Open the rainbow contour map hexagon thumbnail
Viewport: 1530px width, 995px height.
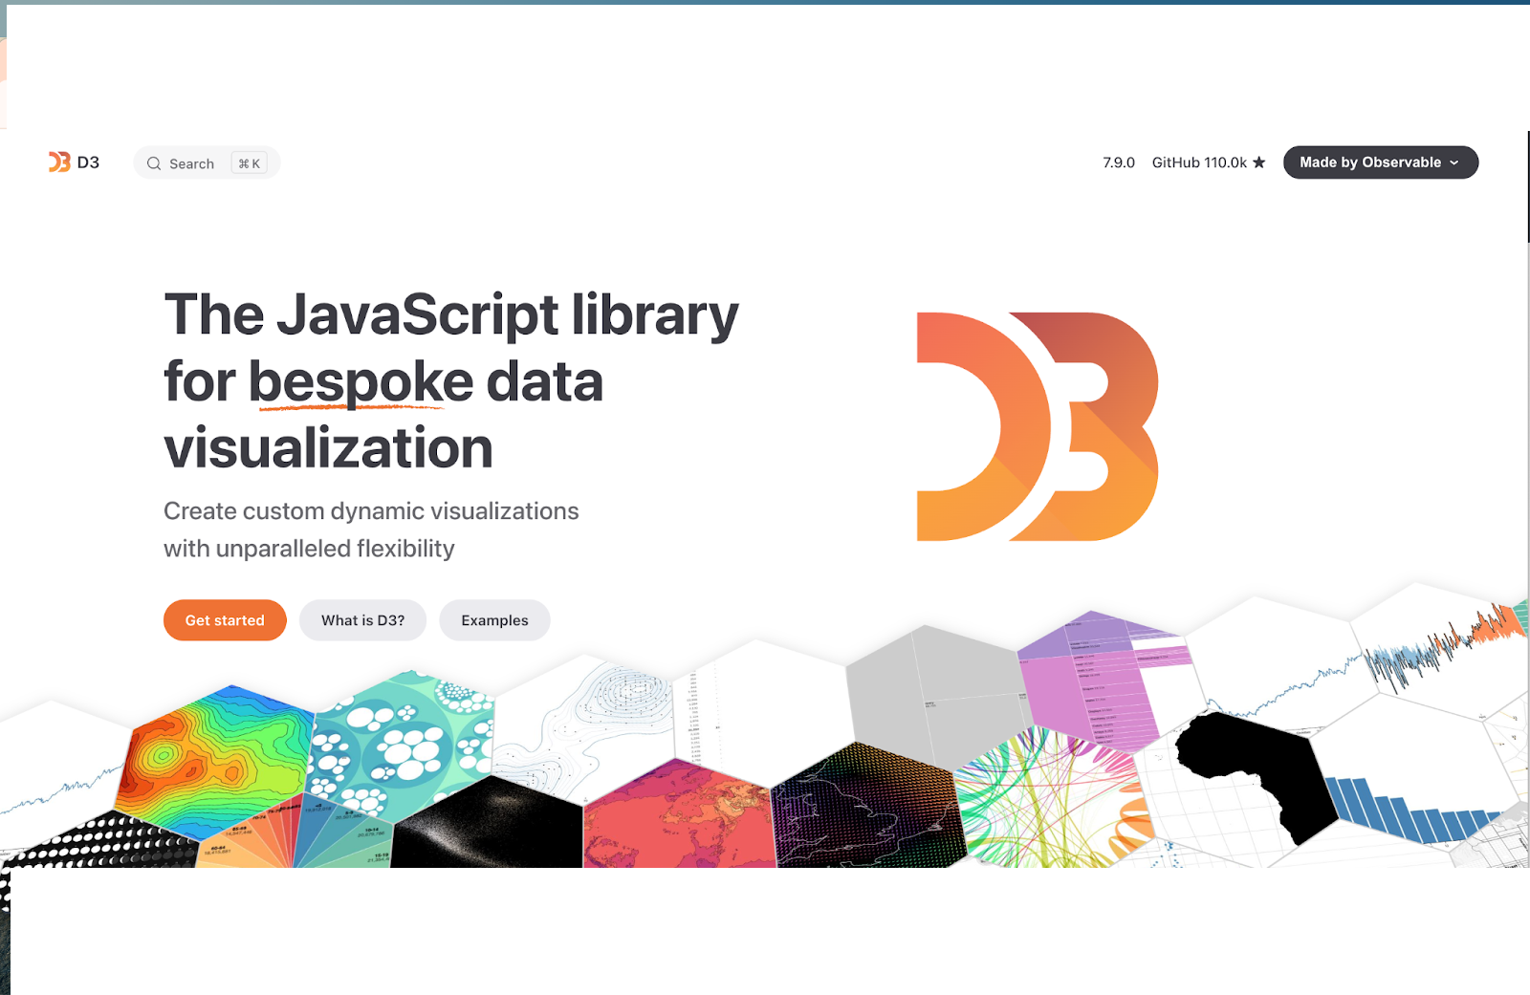(215, 762)
